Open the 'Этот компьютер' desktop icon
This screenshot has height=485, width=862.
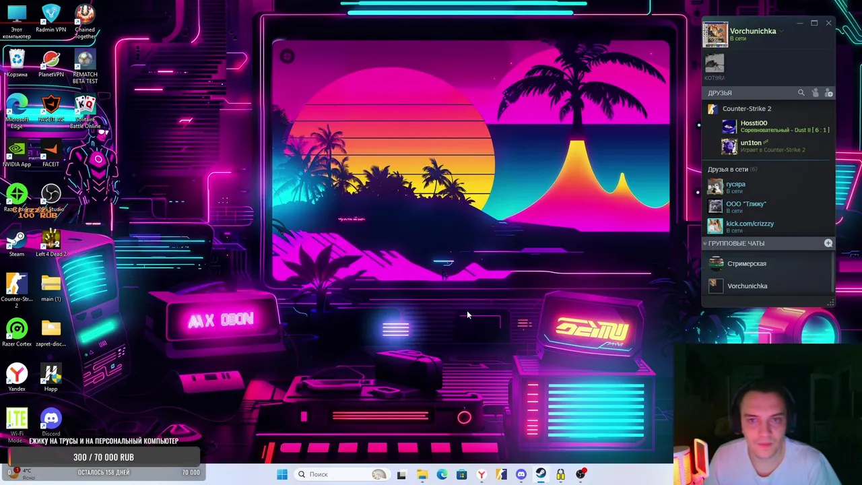tap(17, 22)
